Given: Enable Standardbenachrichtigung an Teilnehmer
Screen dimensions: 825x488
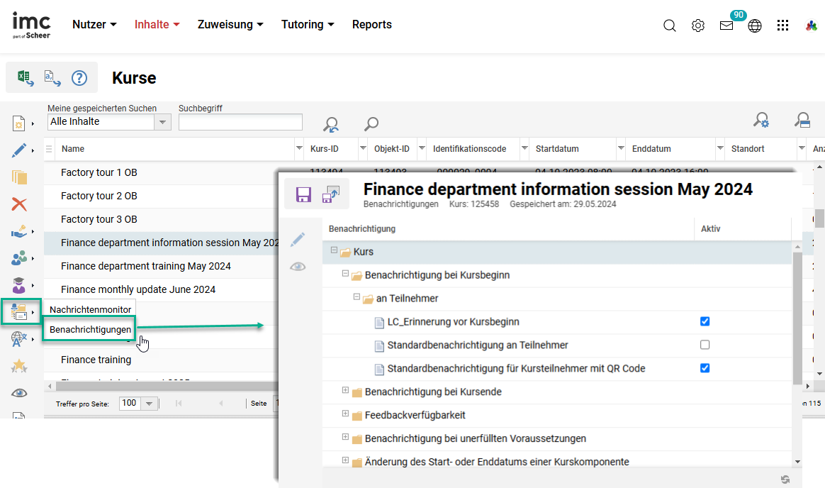Looking at the screenshot, I should tap(705, 345).
